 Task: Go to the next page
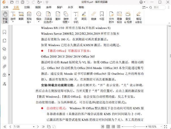coord(38,127)
